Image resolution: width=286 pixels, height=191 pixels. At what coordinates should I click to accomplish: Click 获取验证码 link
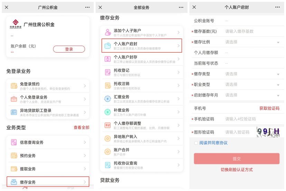point(269,108)
